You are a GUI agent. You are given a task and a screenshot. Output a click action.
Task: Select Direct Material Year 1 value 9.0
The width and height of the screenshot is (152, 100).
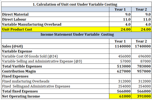point(120,14)
